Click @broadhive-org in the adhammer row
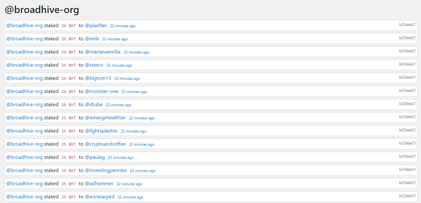The image size is (421, 203). pyautogui.click(x=25, y=184)
